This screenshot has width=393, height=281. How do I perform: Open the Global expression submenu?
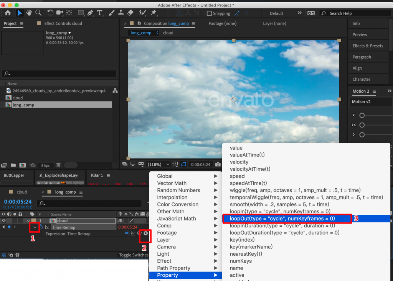coord(185,176)
